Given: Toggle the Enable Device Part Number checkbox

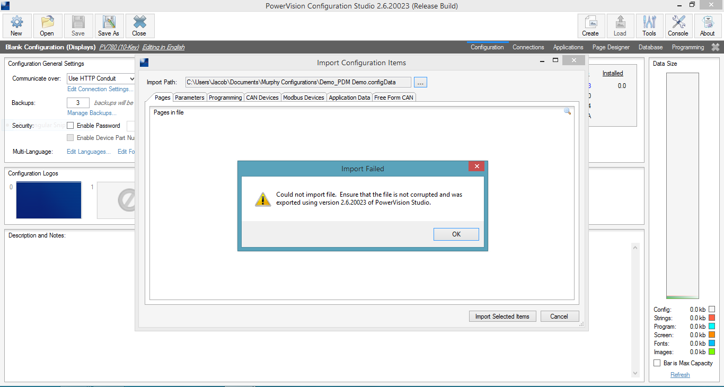Looking at the screenshot, I should click(x=70, y=138).
